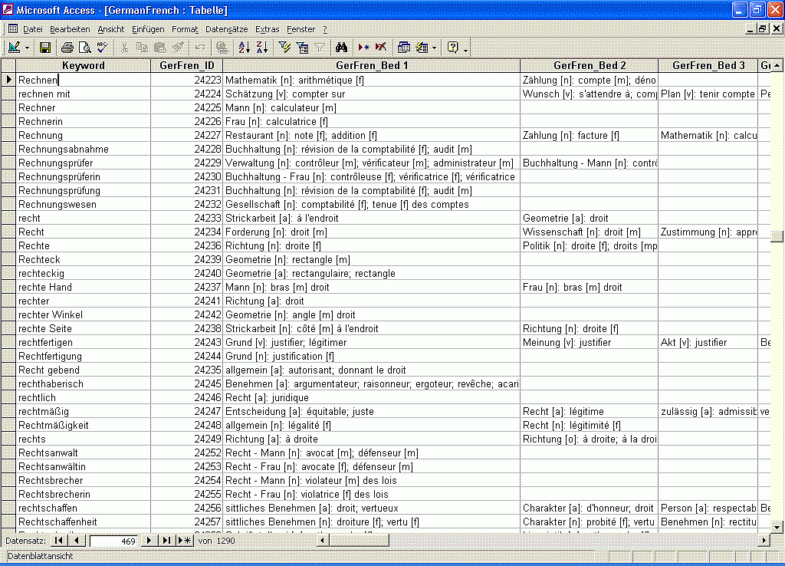This screenshot has width=785, height=566.
Task: Click the Save floppy disk icon
Action: tap(45, 48)
